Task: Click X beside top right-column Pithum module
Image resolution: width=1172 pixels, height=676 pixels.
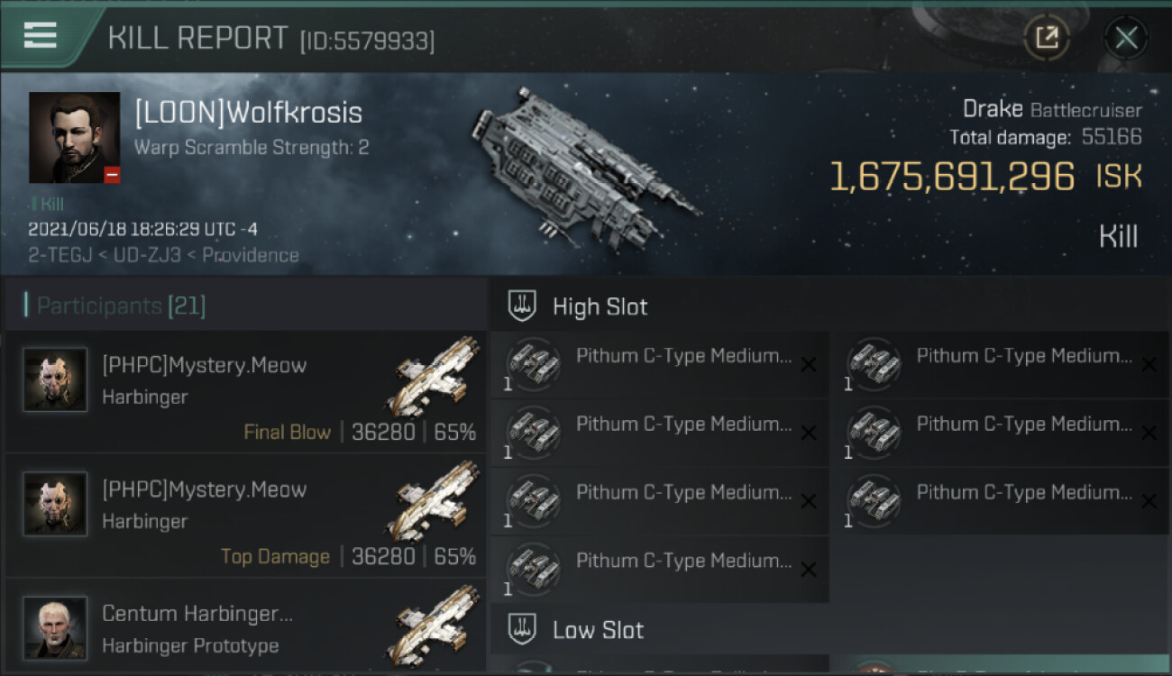Action: 1149,365
